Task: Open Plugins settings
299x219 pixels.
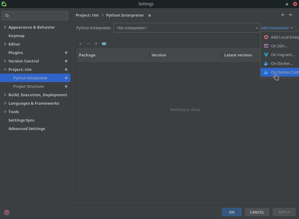Action: click(x=16, y=53)
